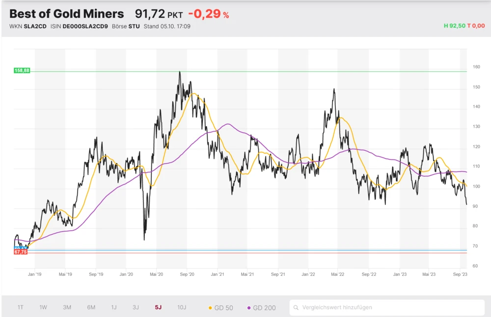Select the 1W chart period
Viewport: 491px width, 317px height.
(x=43, y=307)
